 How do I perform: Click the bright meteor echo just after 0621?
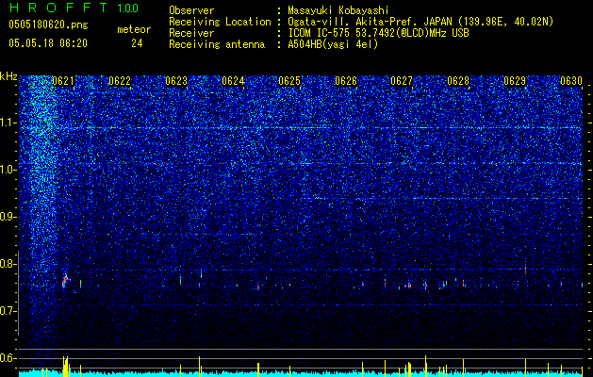(66, 280)
